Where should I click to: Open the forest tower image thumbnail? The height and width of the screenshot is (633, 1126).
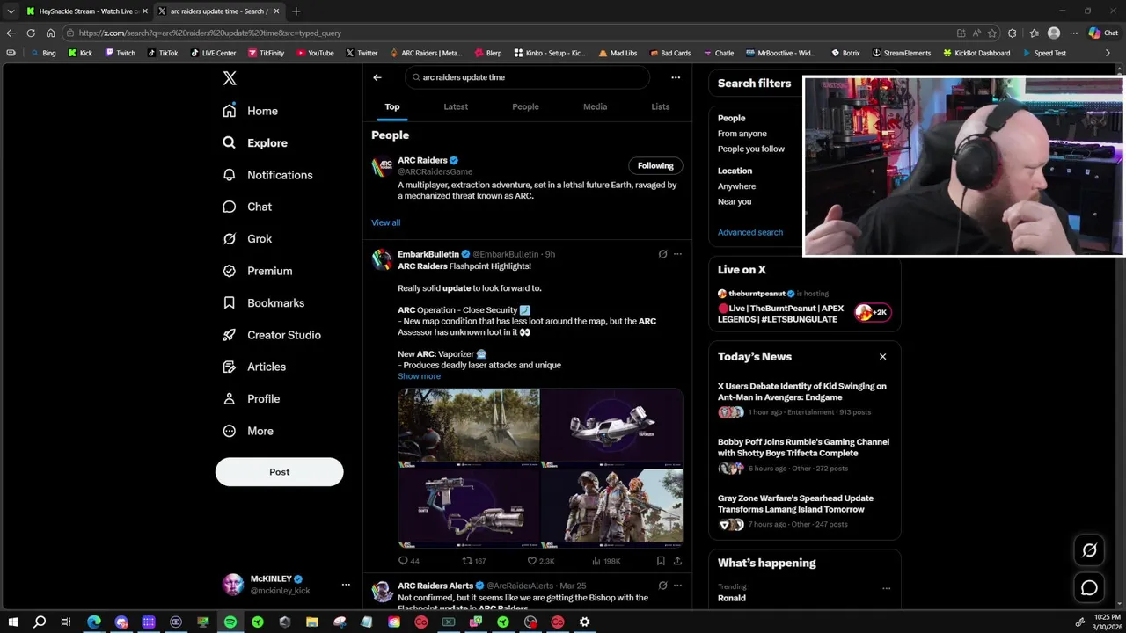click(x=468, y=426)
